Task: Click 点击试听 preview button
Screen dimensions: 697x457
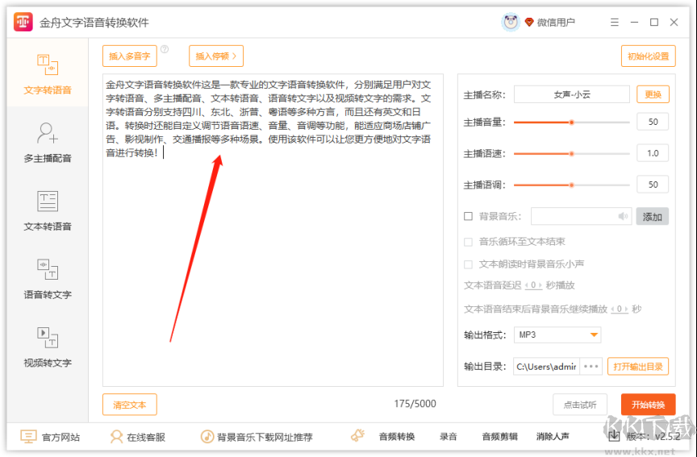Action: coord(580,405)
